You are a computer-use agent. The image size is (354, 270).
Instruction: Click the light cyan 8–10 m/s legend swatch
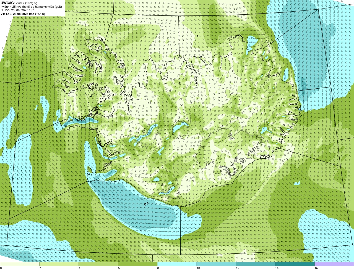point(177,264)
